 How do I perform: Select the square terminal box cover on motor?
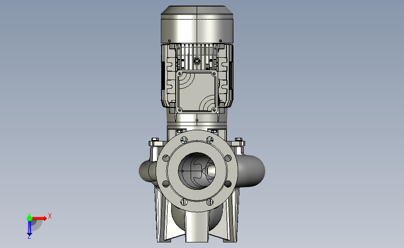click(197, 92)
